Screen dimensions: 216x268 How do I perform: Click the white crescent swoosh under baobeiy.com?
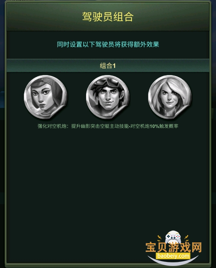[173, 261]
